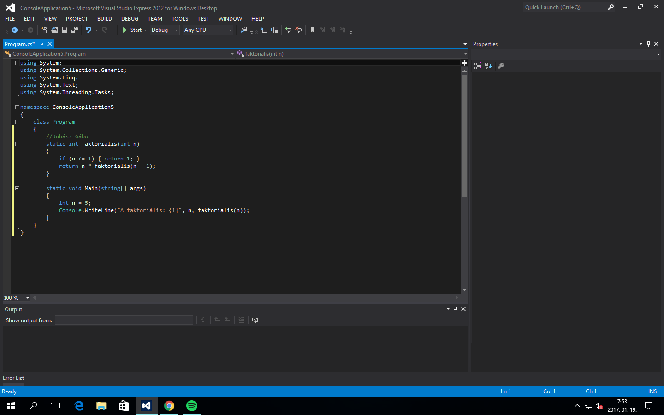Go to the previous bookmark
This screenshot has height=415, width=664.
point(322,30)
